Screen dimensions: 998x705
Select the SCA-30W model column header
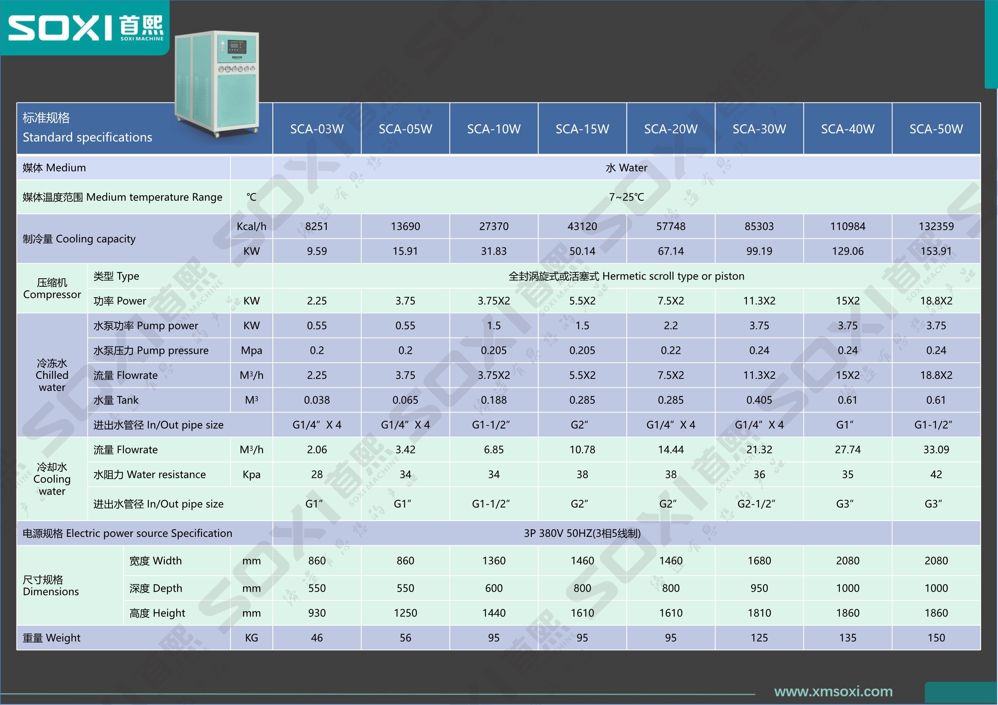[x=759, y=129]
